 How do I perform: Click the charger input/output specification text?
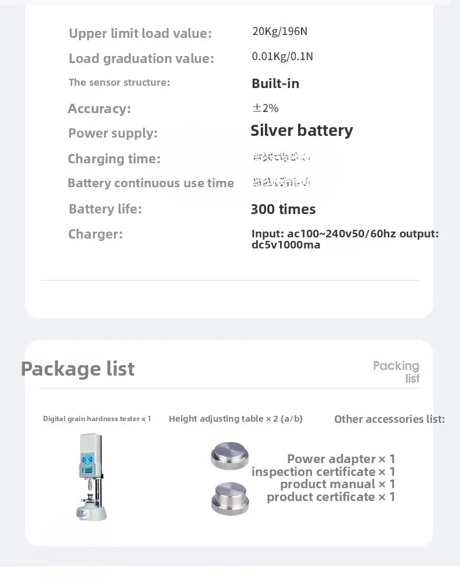(x=345, y=239)
